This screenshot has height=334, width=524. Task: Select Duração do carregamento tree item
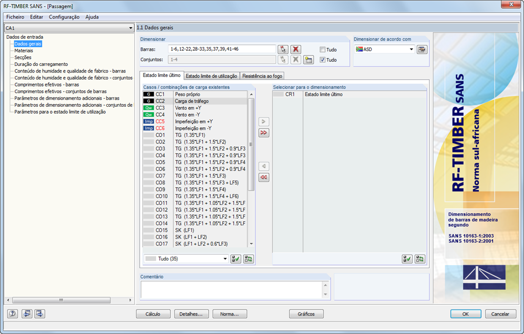[41, 64]
